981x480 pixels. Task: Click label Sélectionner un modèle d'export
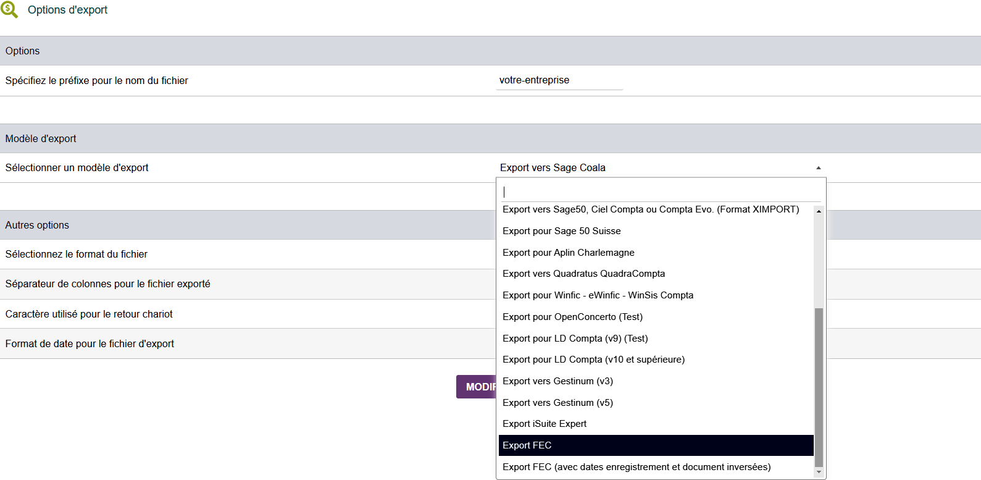click(77, 168)
